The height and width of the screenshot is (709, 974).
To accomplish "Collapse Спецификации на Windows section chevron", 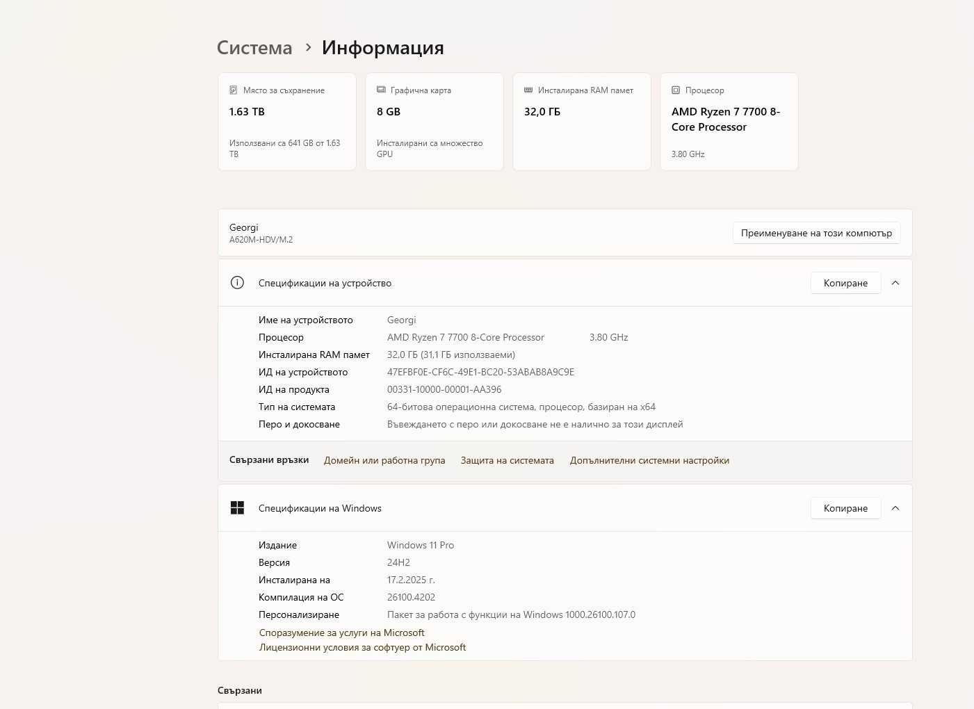I will (x=895, y=508).
